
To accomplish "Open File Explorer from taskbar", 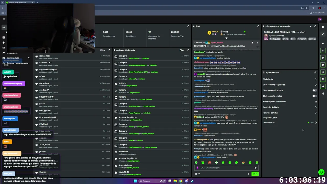I will point(175,181).
